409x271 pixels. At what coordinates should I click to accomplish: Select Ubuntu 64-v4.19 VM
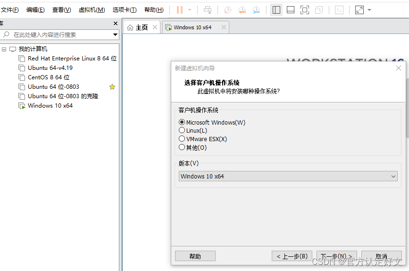coord(50,68)
